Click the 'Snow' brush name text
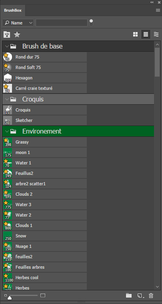162x304 pixels. (21, 236)
